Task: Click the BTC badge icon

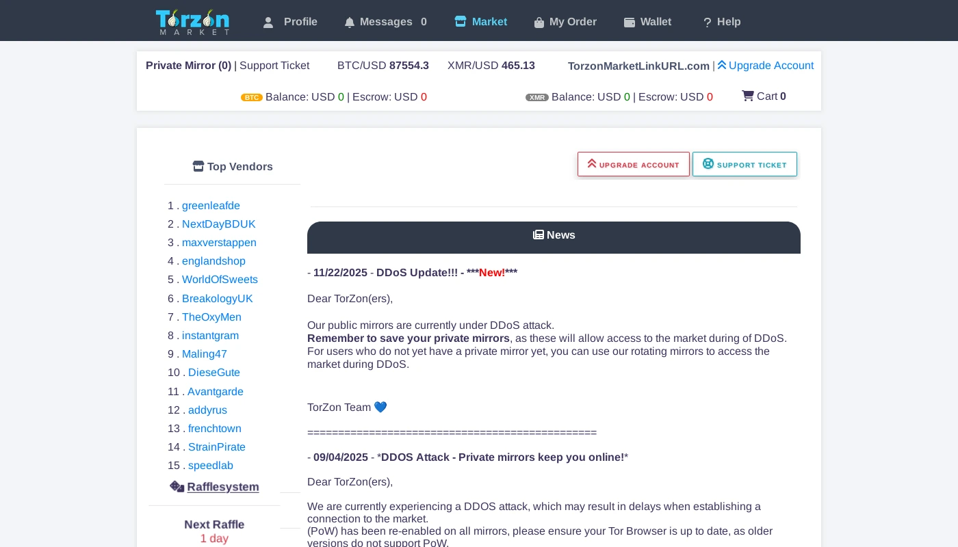Action: click(252, 97)
